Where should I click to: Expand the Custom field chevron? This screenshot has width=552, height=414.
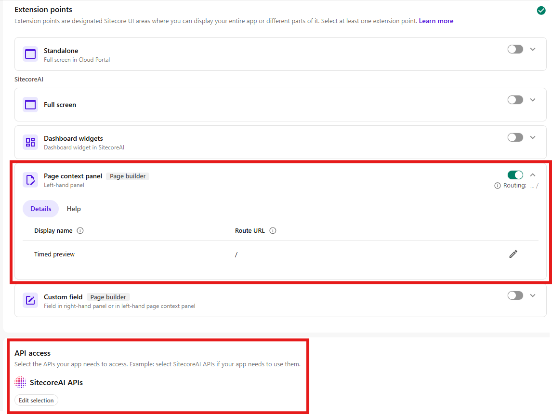click(533, 295)
